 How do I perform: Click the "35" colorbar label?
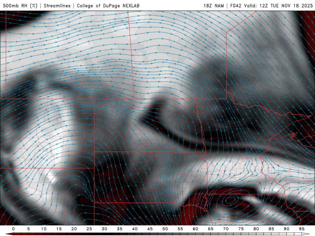tap(120, 229)
